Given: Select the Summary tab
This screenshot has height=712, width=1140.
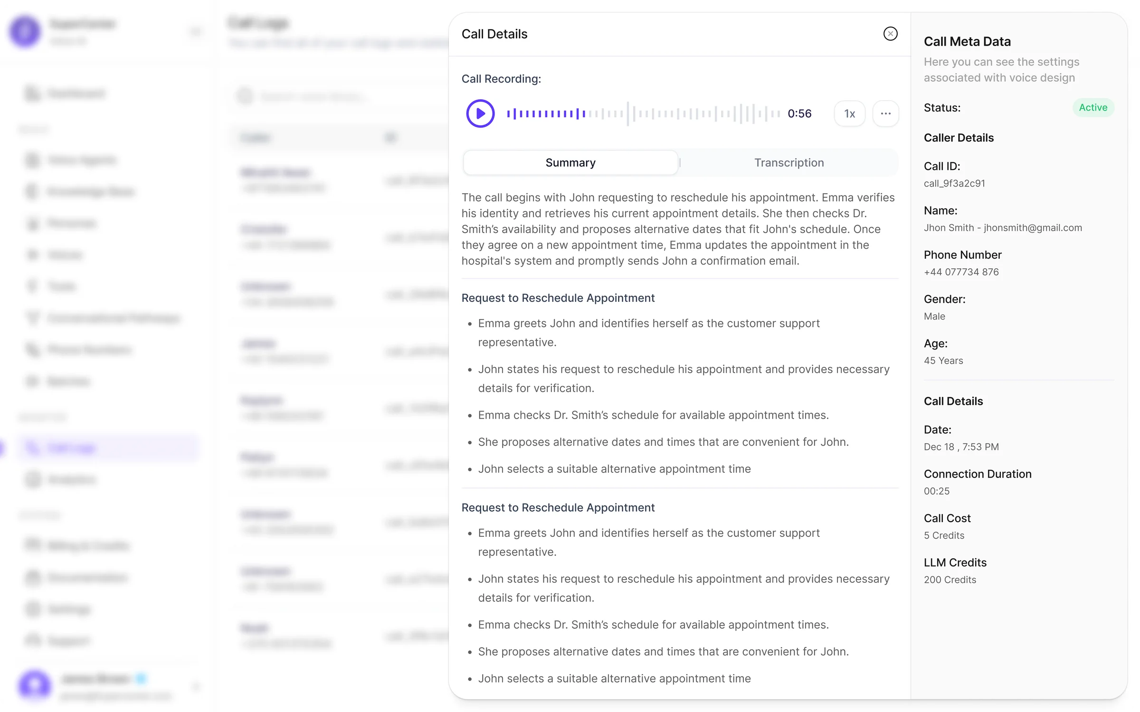Looking at the screenshot, I should coord(570,163).
